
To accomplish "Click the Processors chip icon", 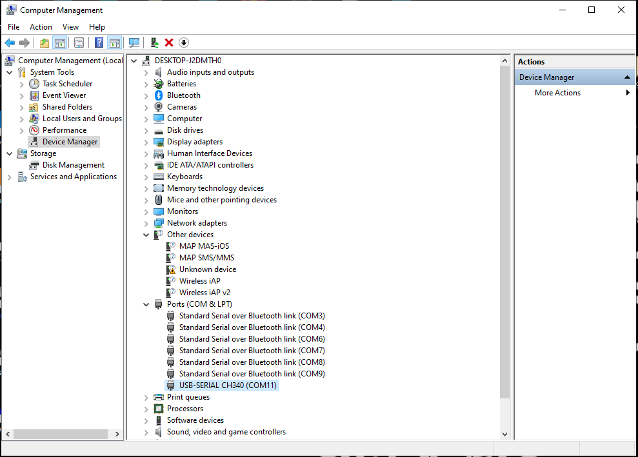I will pyautogui.click(x=159, y=409).
